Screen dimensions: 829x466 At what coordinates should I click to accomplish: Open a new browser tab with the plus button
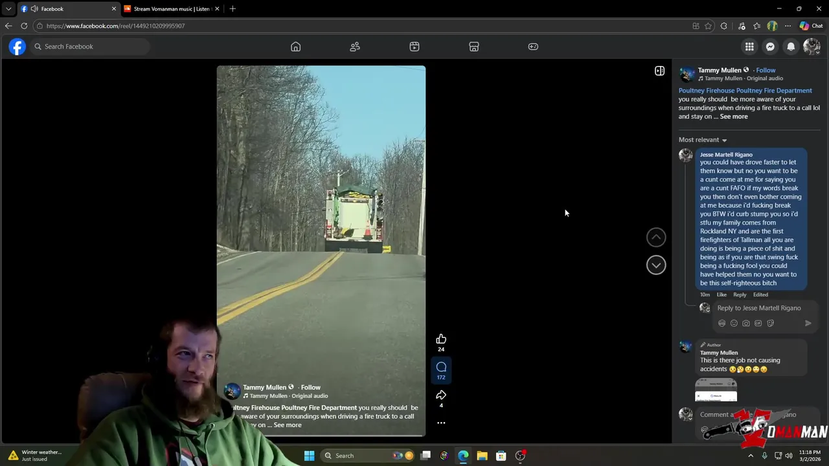click(x=233, y=9)
